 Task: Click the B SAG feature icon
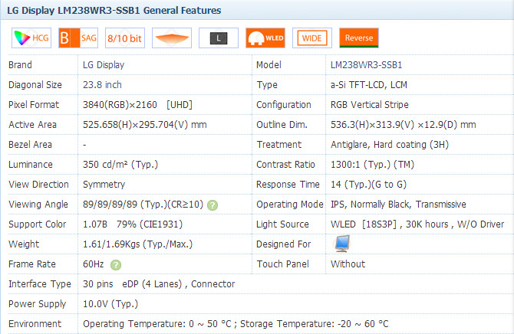point(78,38)
